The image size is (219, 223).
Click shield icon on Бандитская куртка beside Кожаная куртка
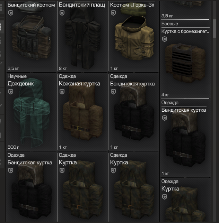pyautogui.click(x=113, y=92)
